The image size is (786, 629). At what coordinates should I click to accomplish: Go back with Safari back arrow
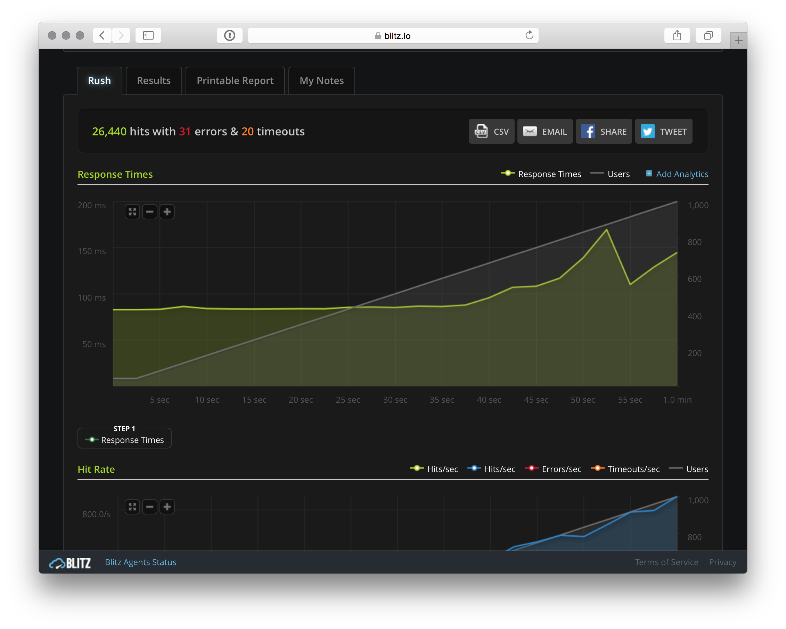102,35
